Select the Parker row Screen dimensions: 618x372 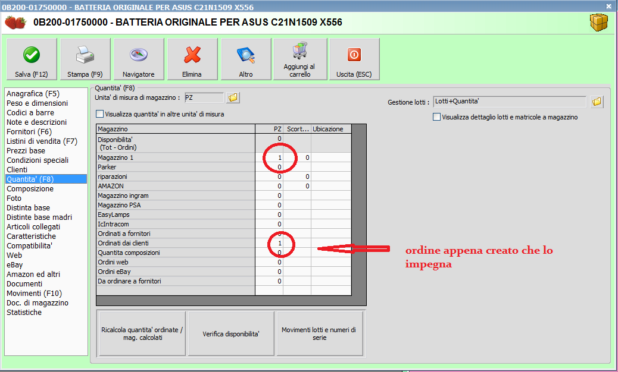coord(224,167)
